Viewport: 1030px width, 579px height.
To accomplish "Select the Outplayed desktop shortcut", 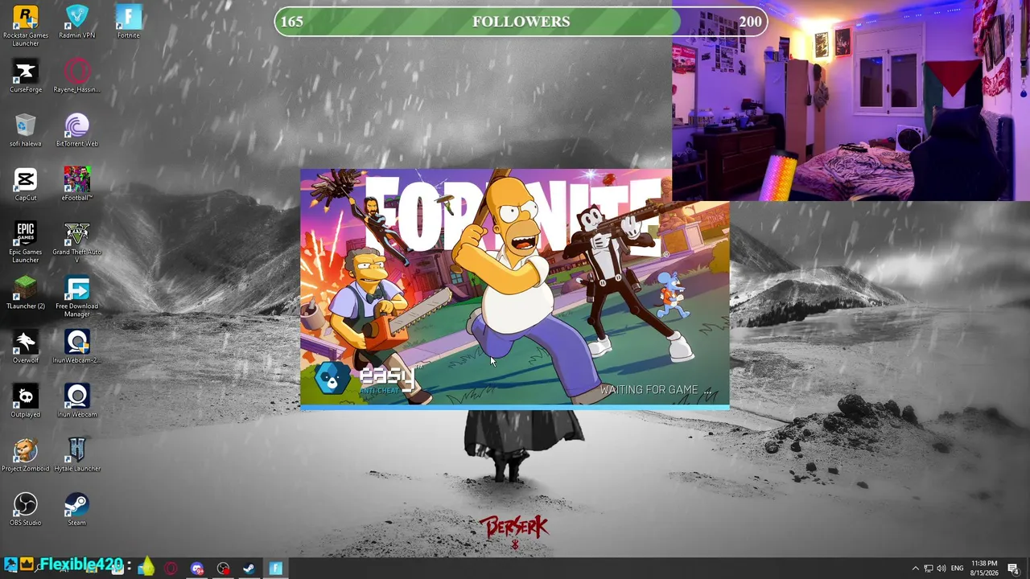I will point(26,400).
